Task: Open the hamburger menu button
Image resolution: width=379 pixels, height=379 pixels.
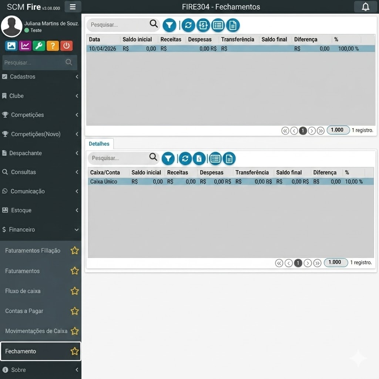Action: [73, 7]
